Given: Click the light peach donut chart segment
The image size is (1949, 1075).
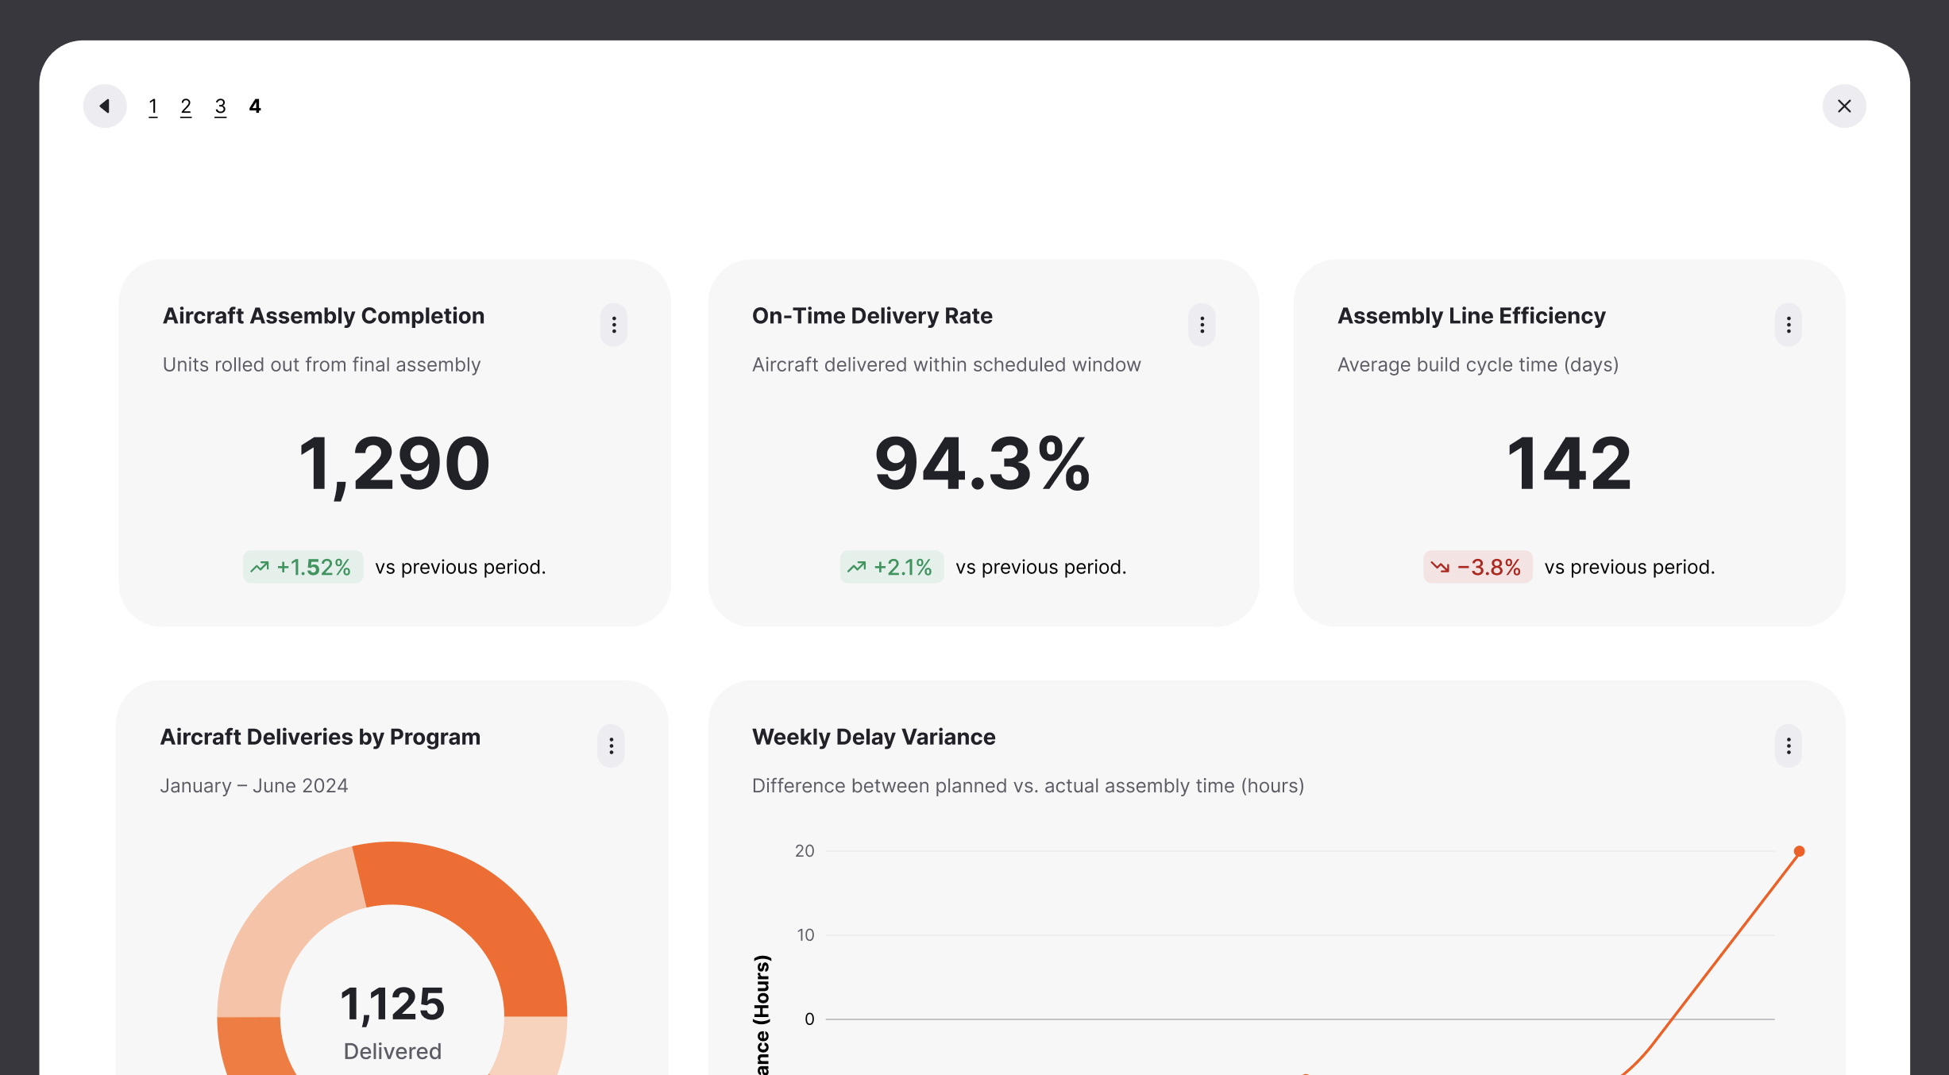Looking at the screenshot, I should [x=278, y=929].
